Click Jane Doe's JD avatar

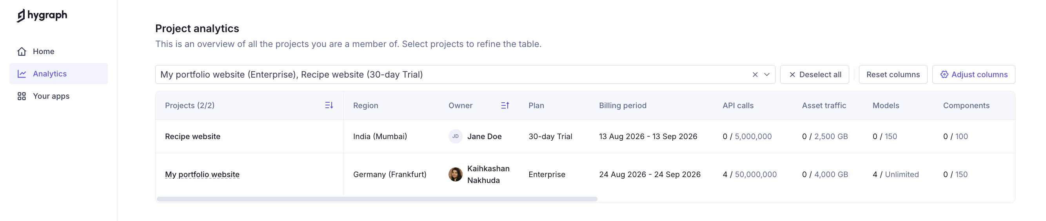click(x=455, y=137)
